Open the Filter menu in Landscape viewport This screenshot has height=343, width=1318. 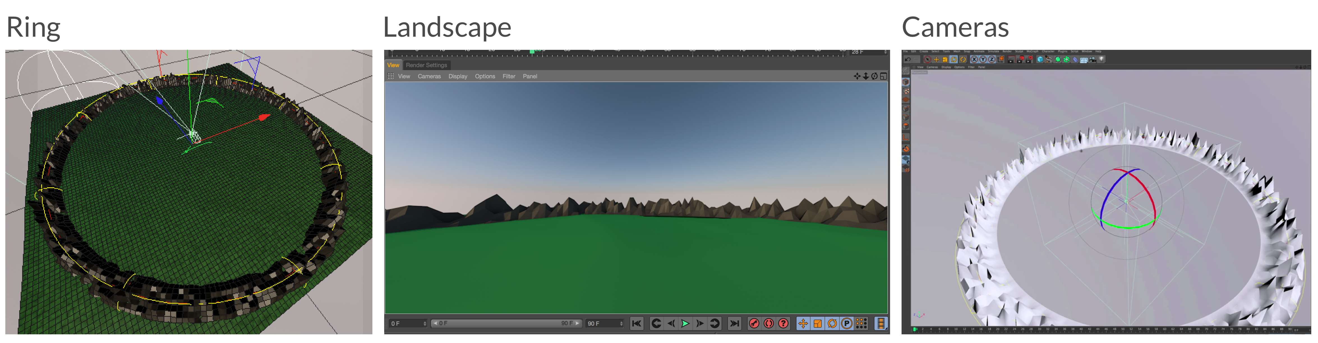point(509,76)
